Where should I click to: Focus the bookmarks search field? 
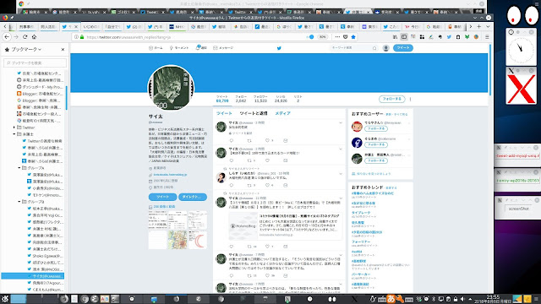pyautogui.click(x=36, y=62)
